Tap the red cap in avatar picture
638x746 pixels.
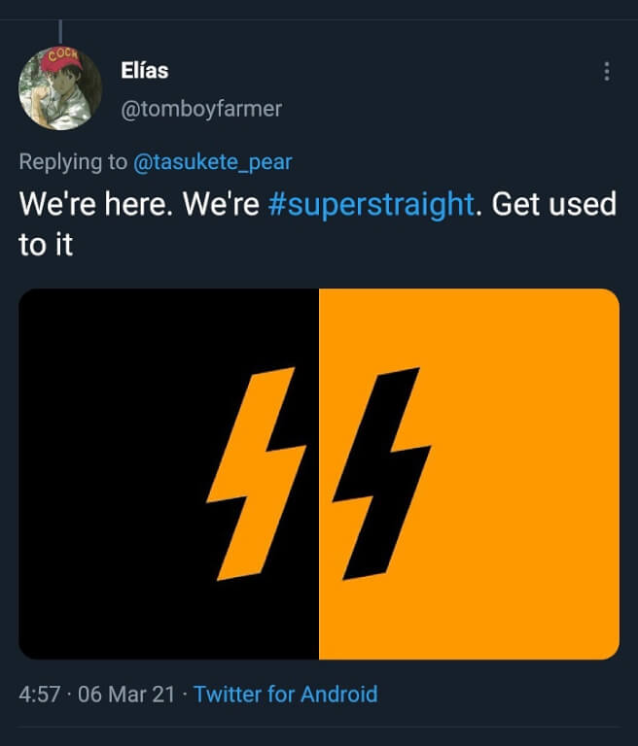point(60,59)
